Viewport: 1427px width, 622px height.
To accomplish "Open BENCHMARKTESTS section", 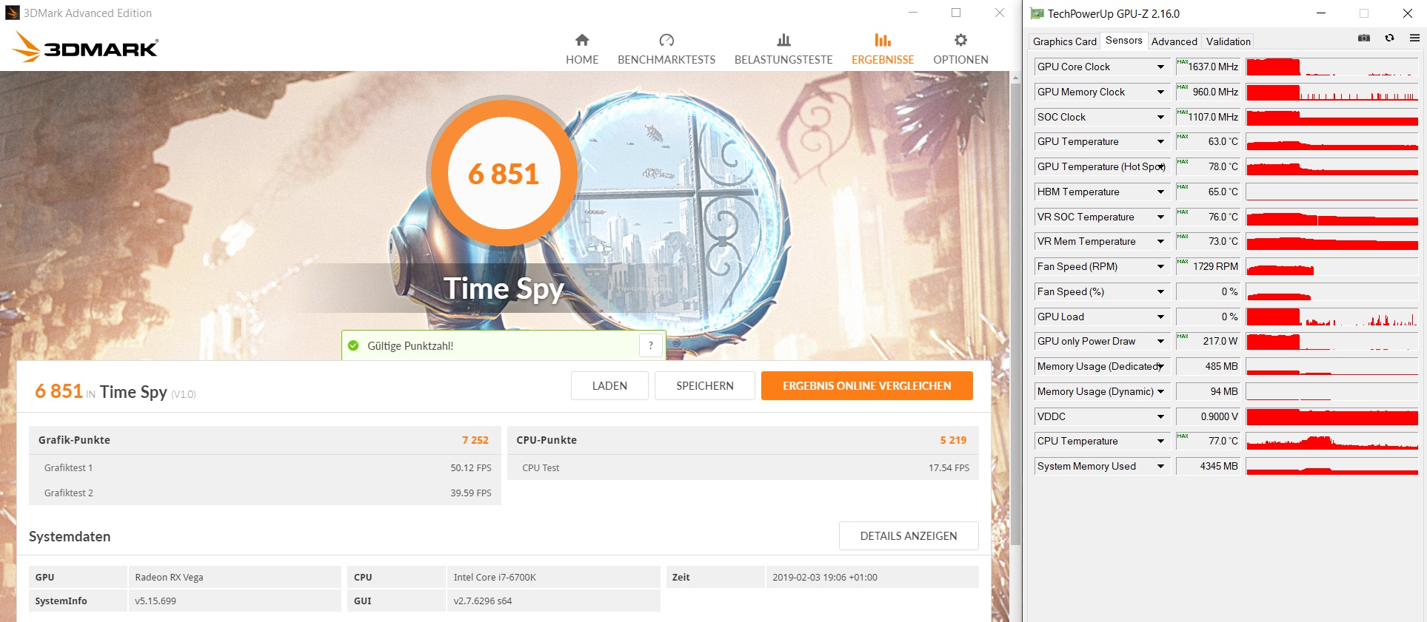I will click(x=666, y=50).
